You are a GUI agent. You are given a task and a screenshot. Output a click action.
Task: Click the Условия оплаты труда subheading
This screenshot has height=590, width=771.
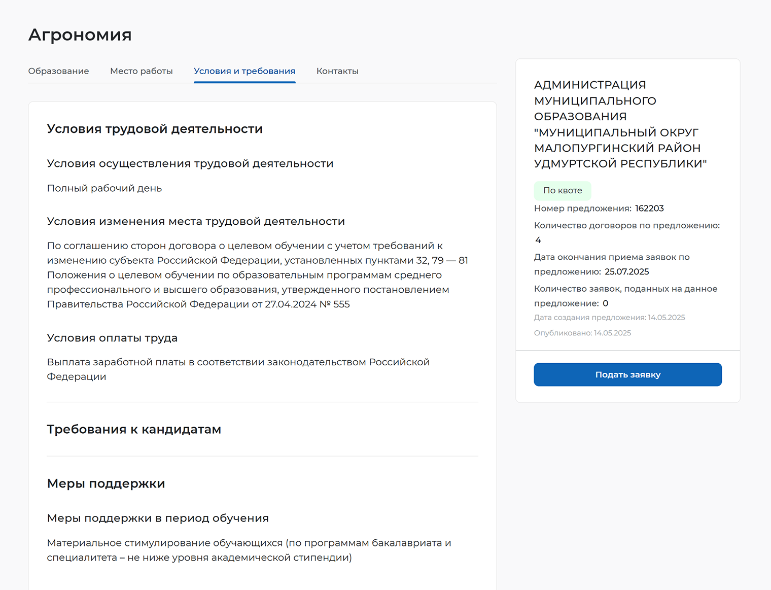tap(112, 338)
